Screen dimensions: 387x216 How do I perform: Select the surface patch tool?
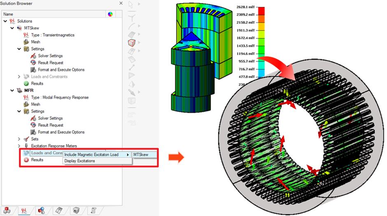[x=132, y=34]
